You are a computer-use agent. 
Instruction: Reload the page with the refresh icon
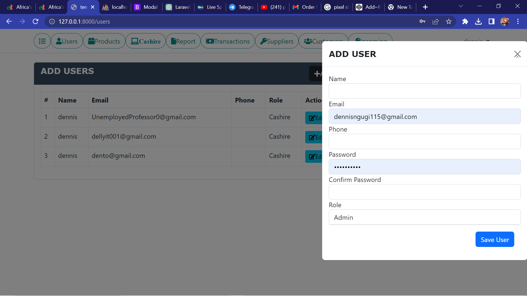coord(35,21)
